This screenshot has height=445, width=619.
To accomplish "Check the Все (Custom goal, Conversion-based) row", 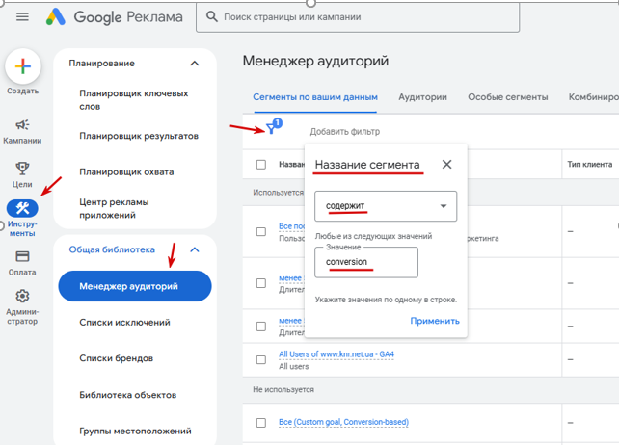I will click(x=261, y=423).
